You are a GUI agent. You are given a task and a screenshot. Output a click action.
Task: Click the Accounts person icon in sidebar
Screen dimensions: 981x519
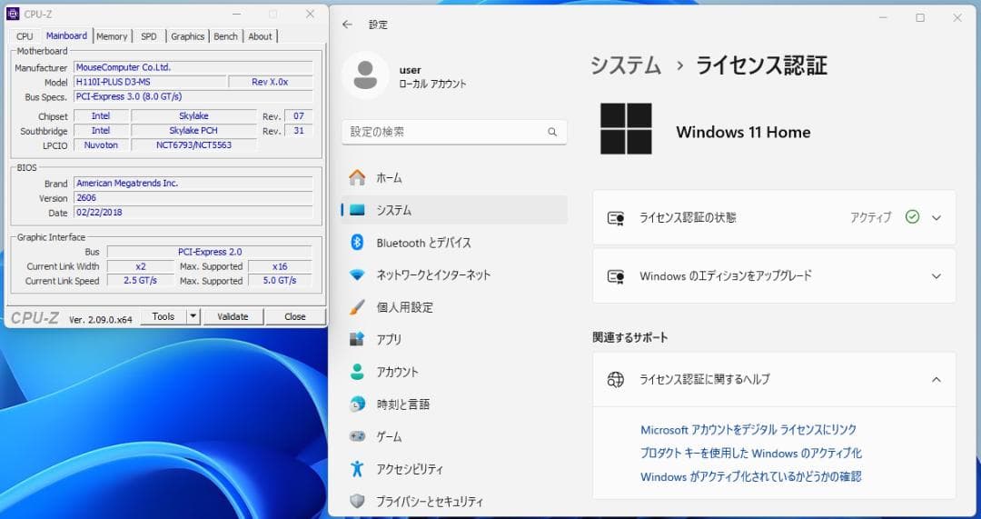[357, 372]
